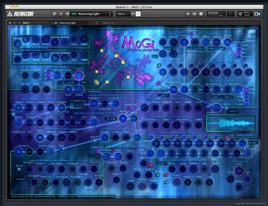Click the stop button beside tempo field

point(133,14)
